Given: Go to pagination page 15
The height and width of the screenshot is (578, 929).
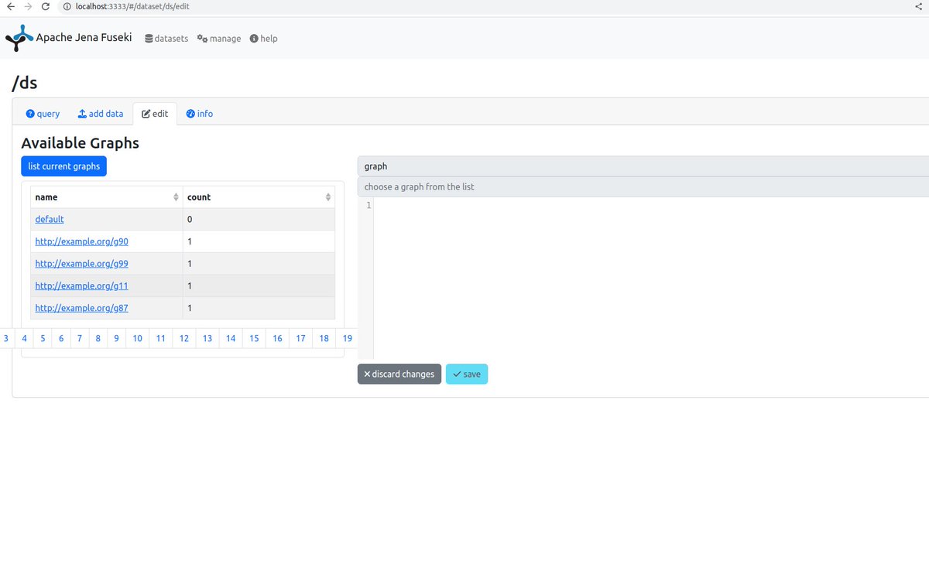Looking at the screenshot, I should coord(254,338).
